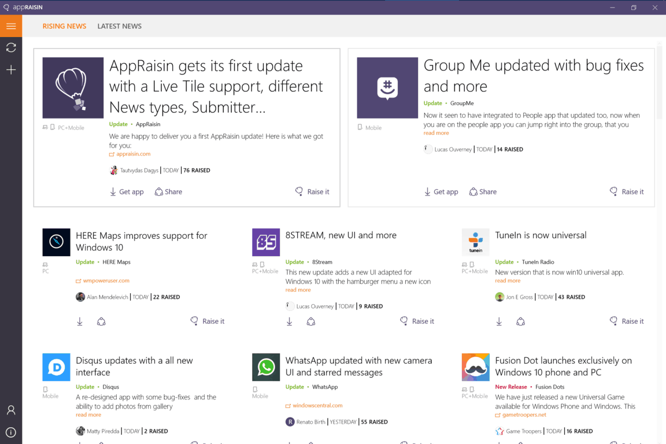Open AppRaisin balloon thumbnail
The image size is (666, 444).
[x=73, y=88]
